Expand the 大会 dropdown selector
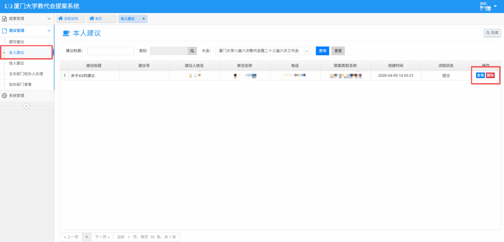The height and width of the screenshot is (242, 504). (306, 51)
